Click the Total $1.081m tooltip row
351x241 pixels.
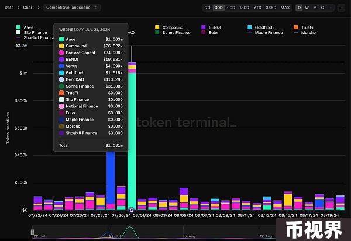91,145
